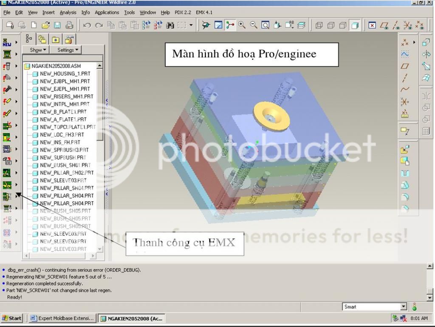Expand flyout arrow beside EMX NEW icon
The width and height of the screenshot is (435, 327).
(x=17, y=42)
